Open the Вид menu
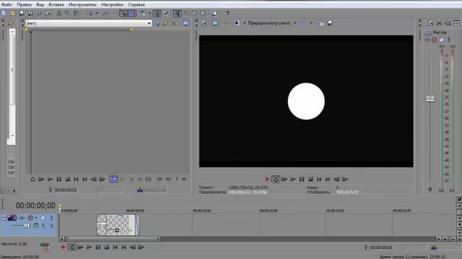 pos(40,5)
